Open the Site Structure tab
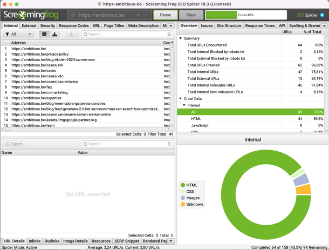The width and height of the screenshot is (329, 250). coord(229,25)
